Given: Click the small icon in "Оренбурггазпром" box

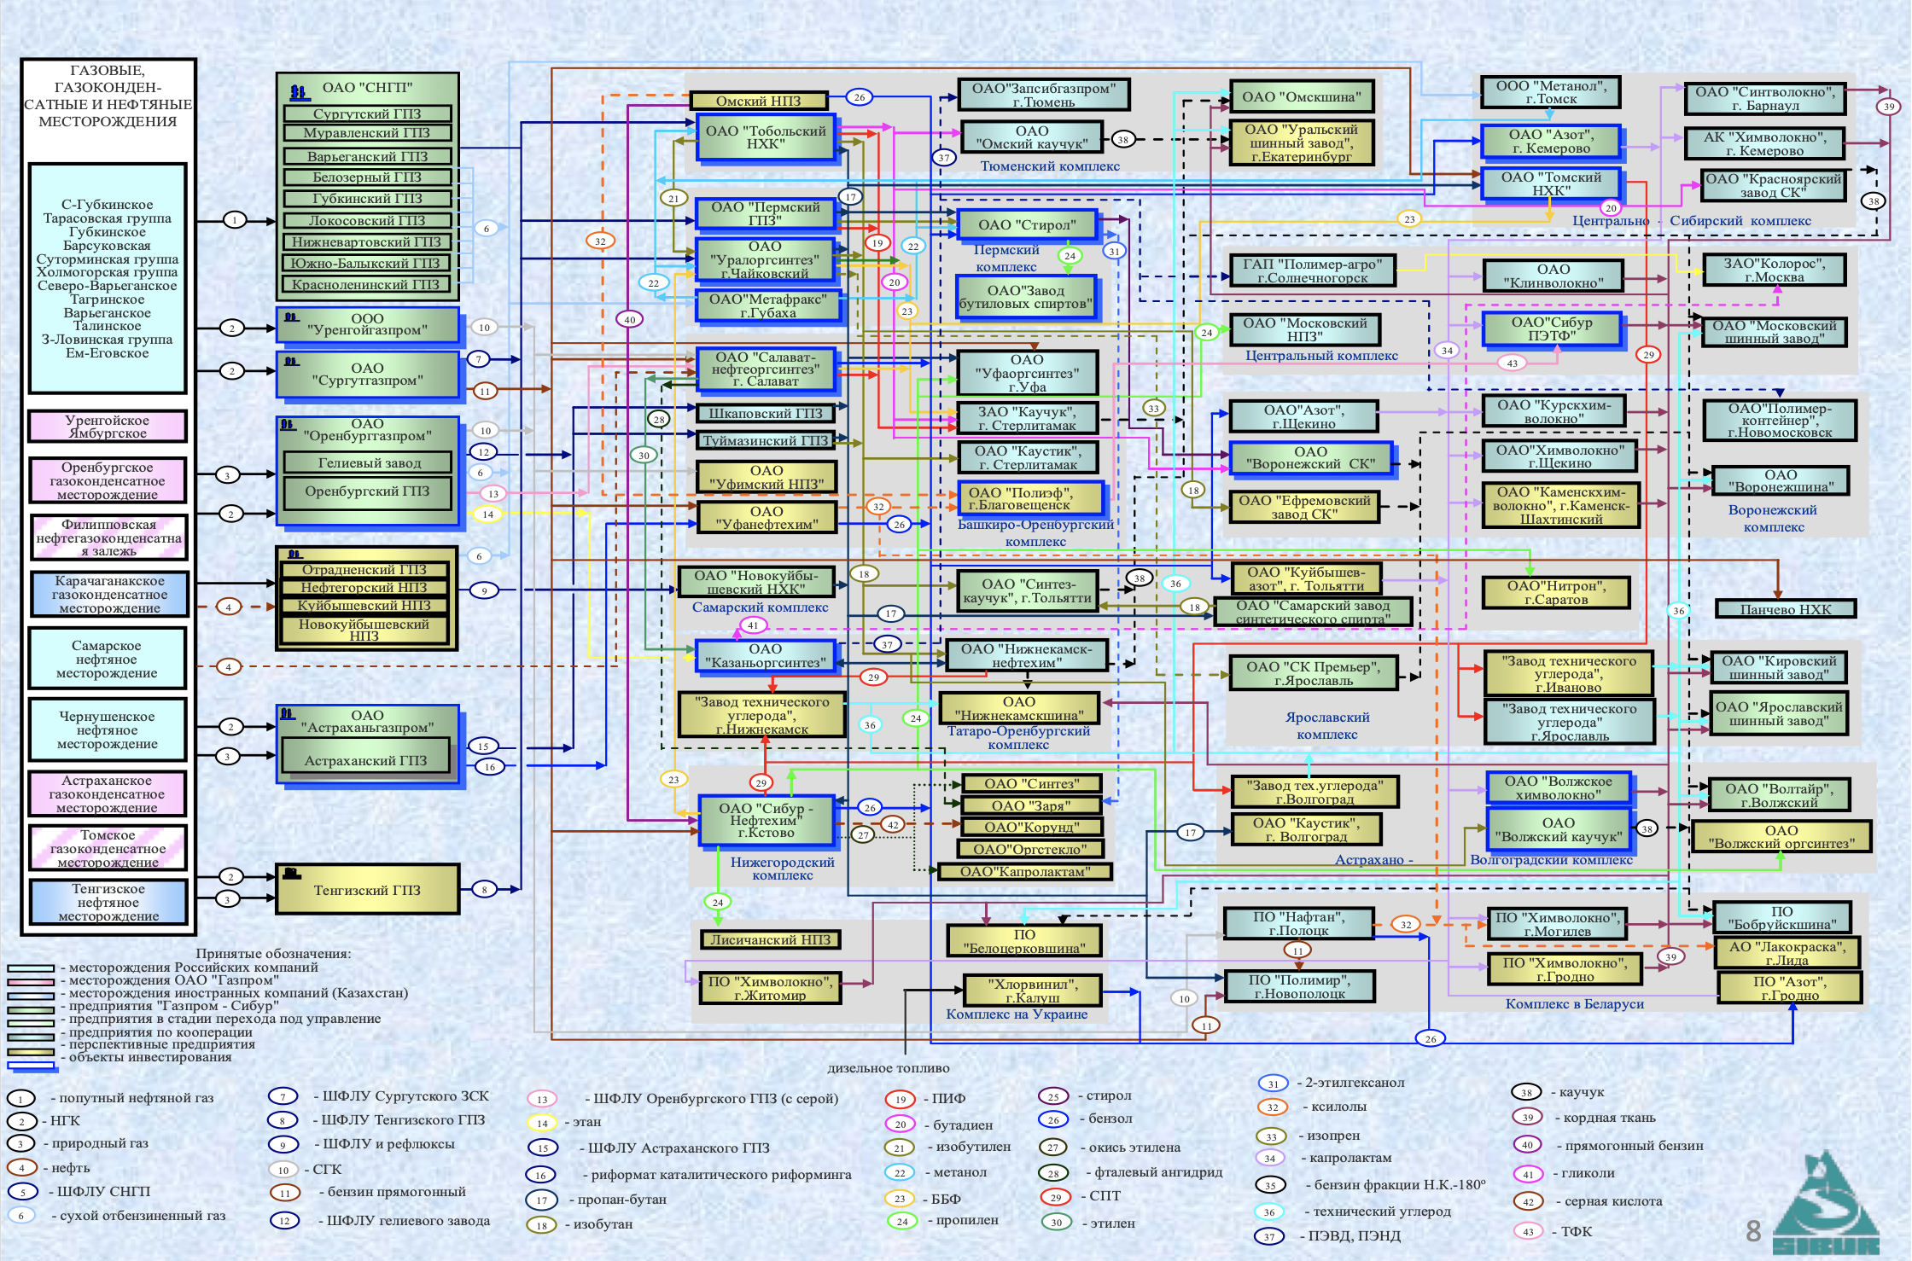Looking at the screenshot, I should tap(288, 424).
